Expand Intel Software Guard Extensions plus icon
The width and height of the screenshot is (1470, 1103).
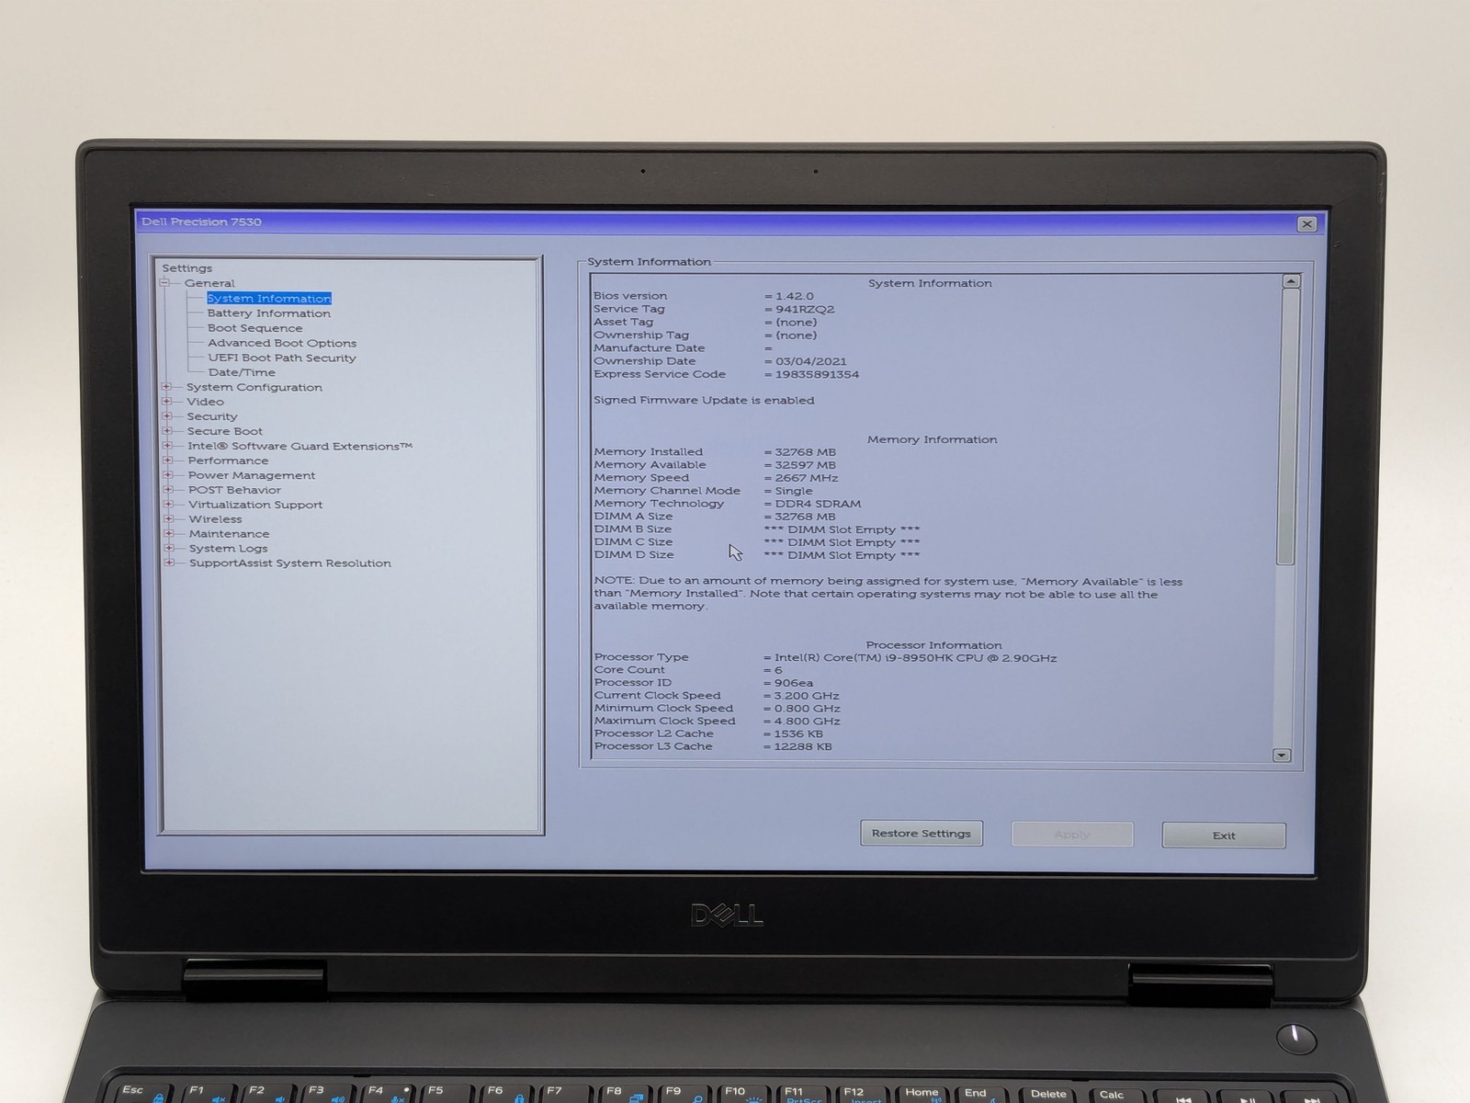click(x=168, y=446)
